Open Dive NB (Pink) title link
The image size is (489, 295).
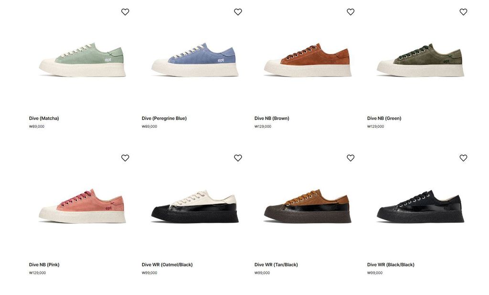[44, 265]
